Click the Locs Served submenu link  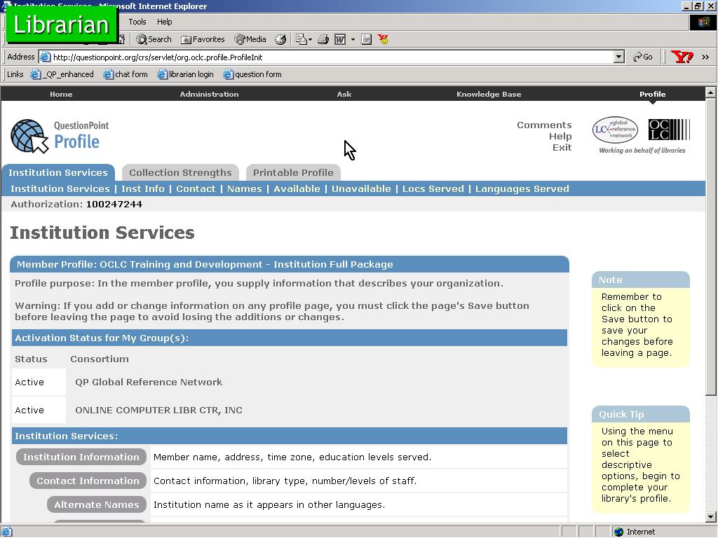point(433,188)
